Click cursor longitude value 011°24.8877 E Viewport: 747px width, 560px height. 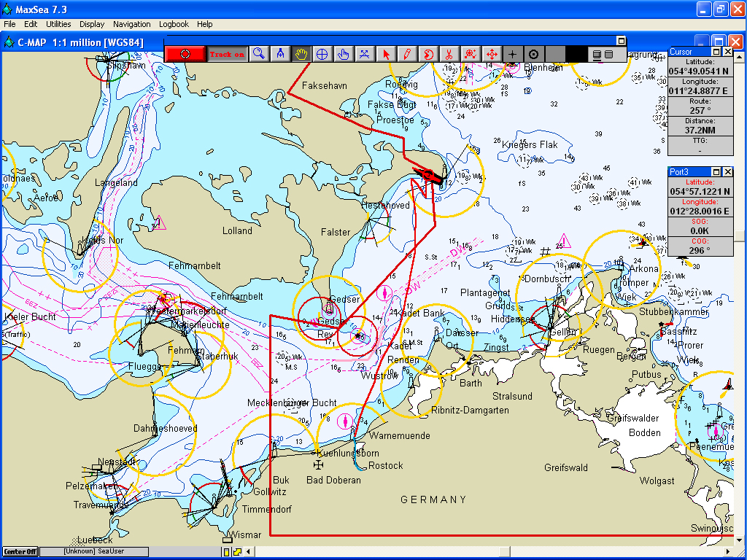pyautogui.click(x=700, y=91)
